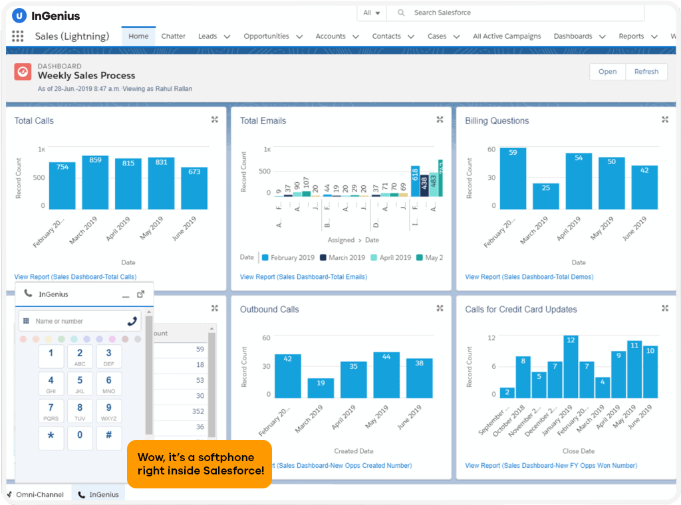Dial digit 8 TUV on keypad
This screenshot has height=505, width=681.
[80, 411]
